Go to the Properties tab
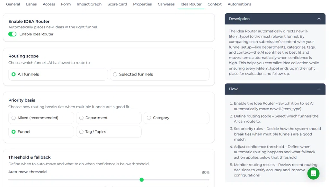329x187 pixels. coord(142,4)
